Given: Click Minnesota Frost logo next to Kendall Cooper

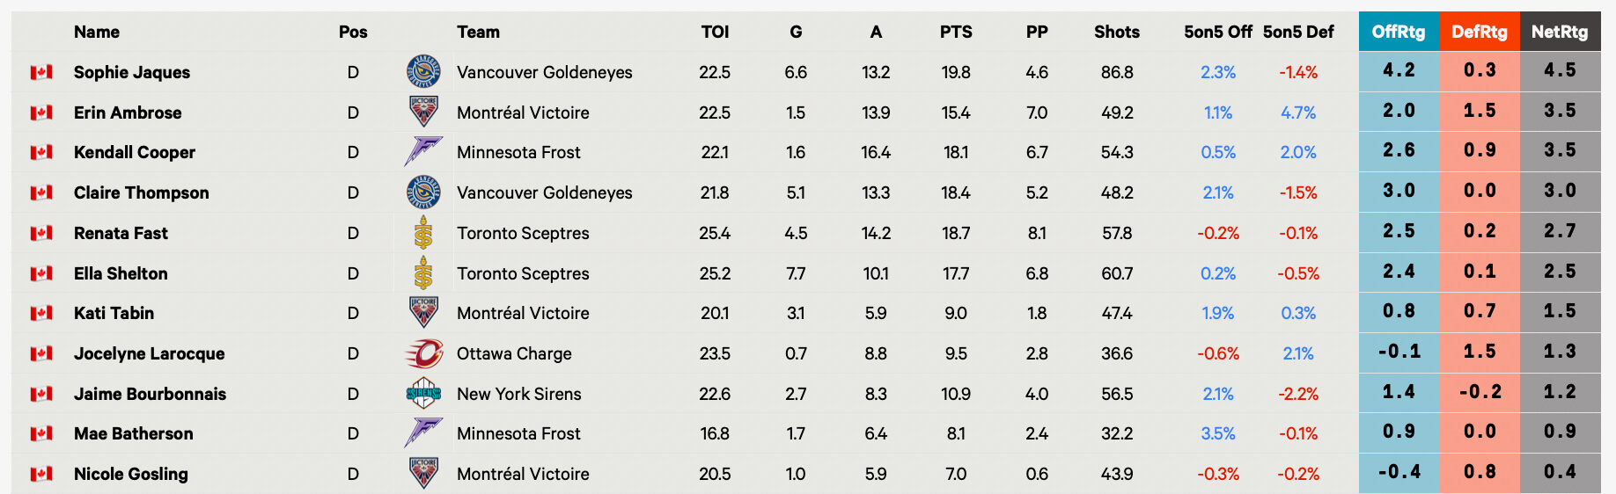Looking at the screenshot, I should click(x=423, y=152).
